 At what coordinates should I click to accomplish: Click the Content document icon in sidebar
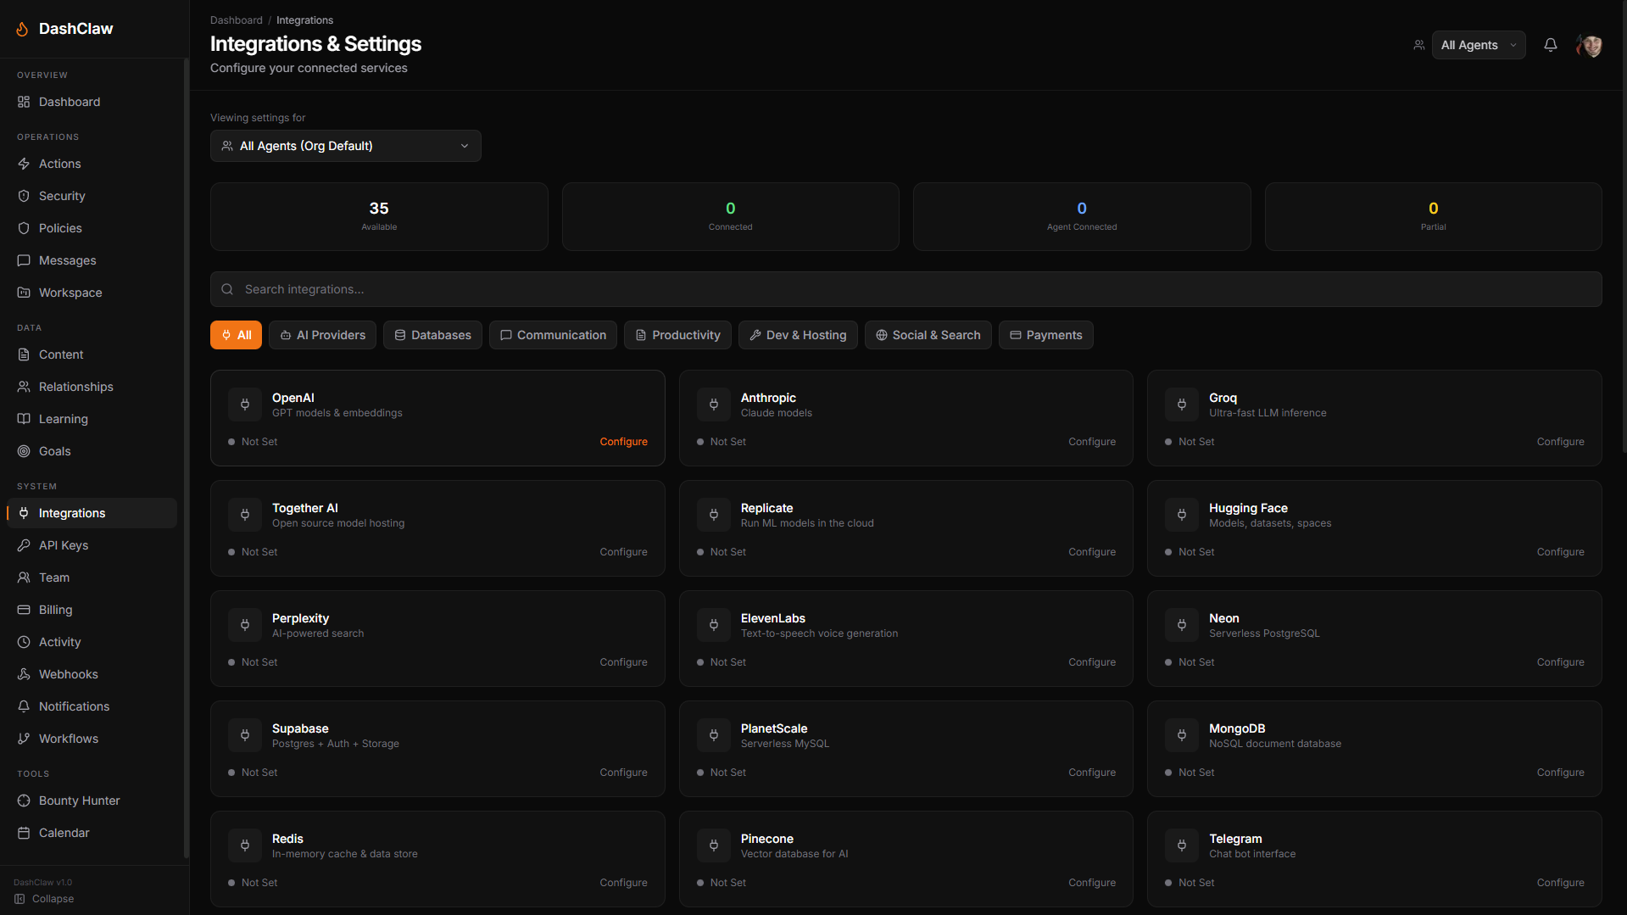[x=24, y=354]
